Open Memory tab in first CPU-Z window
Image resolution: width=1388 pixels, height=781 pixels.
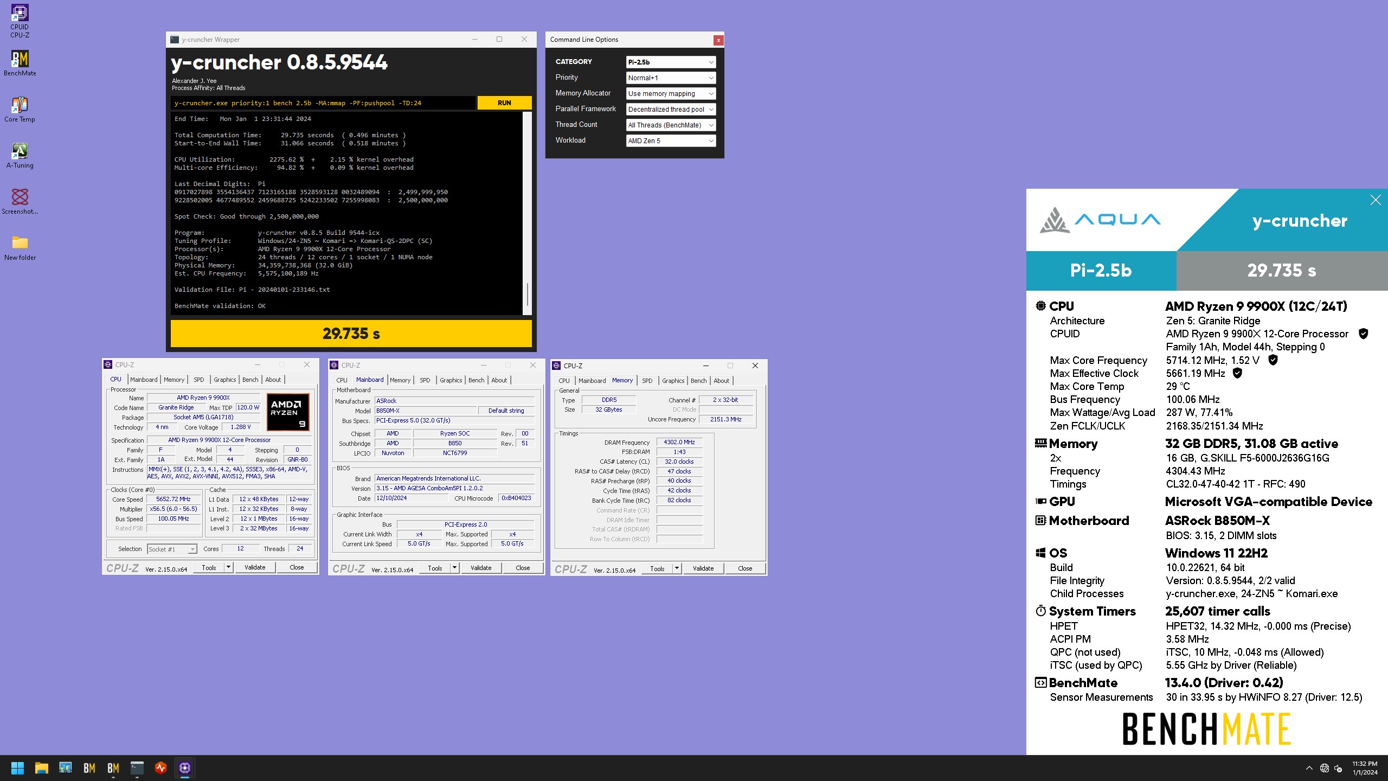pyautogui.click(x=174, y=380)
